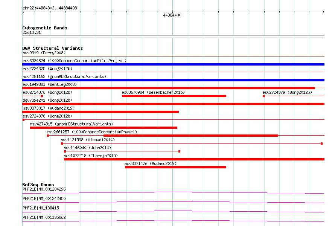Open PHF21B|NM_138415 gene label

point(41,208)
